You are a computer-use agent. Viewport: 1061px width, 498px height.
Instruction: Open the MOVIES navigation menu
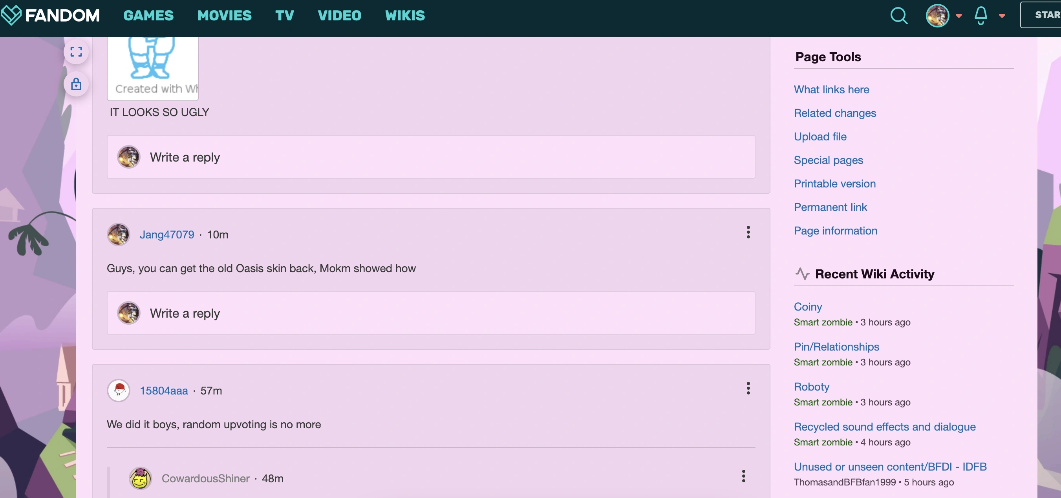[224, 16]
